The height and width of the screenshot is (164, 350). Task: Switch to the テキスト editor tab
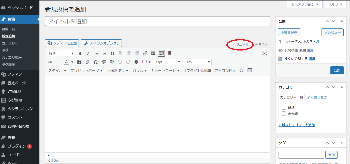[x=261, y=44]
